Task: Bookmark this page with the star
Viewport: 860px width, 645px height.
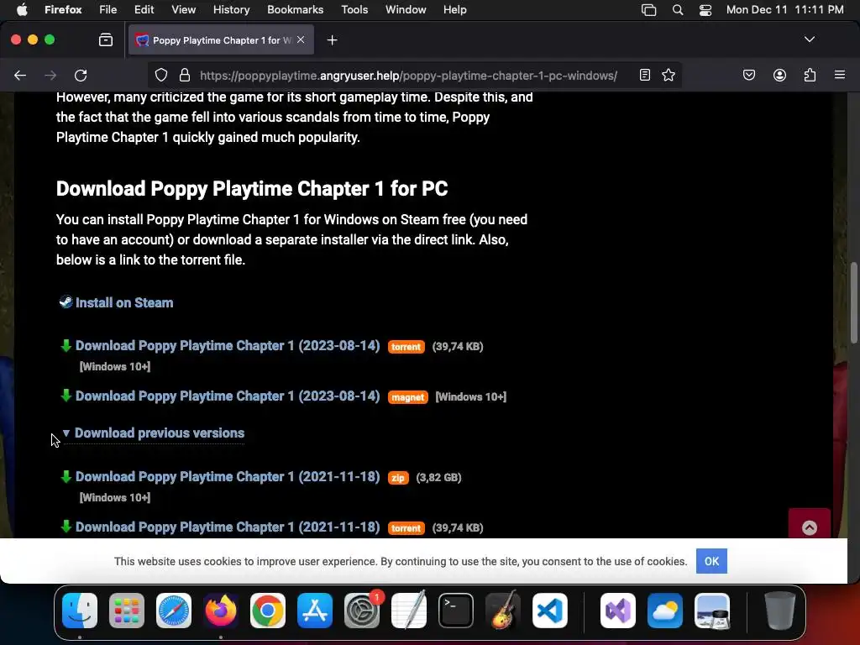Action: click(x=668, y=75)
